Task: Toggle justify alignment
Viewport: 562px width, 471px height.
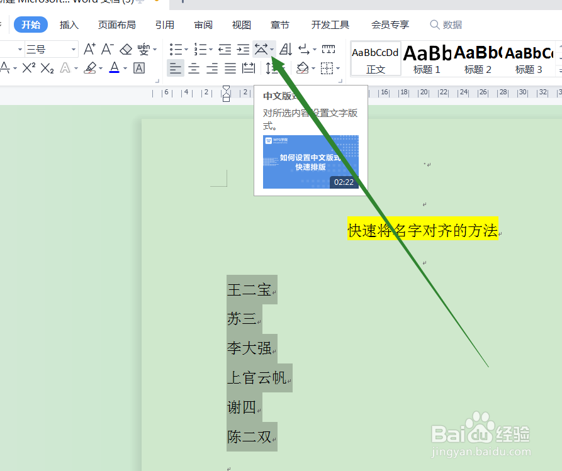Action: click(230, 68)
